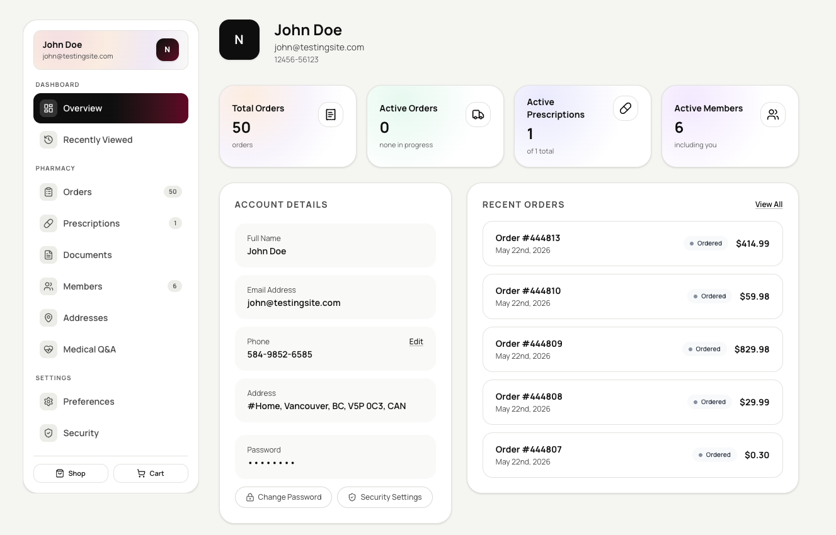Click the lock icon on Change Password
Viewport: 836px width, 535px height.
[250, 497]
